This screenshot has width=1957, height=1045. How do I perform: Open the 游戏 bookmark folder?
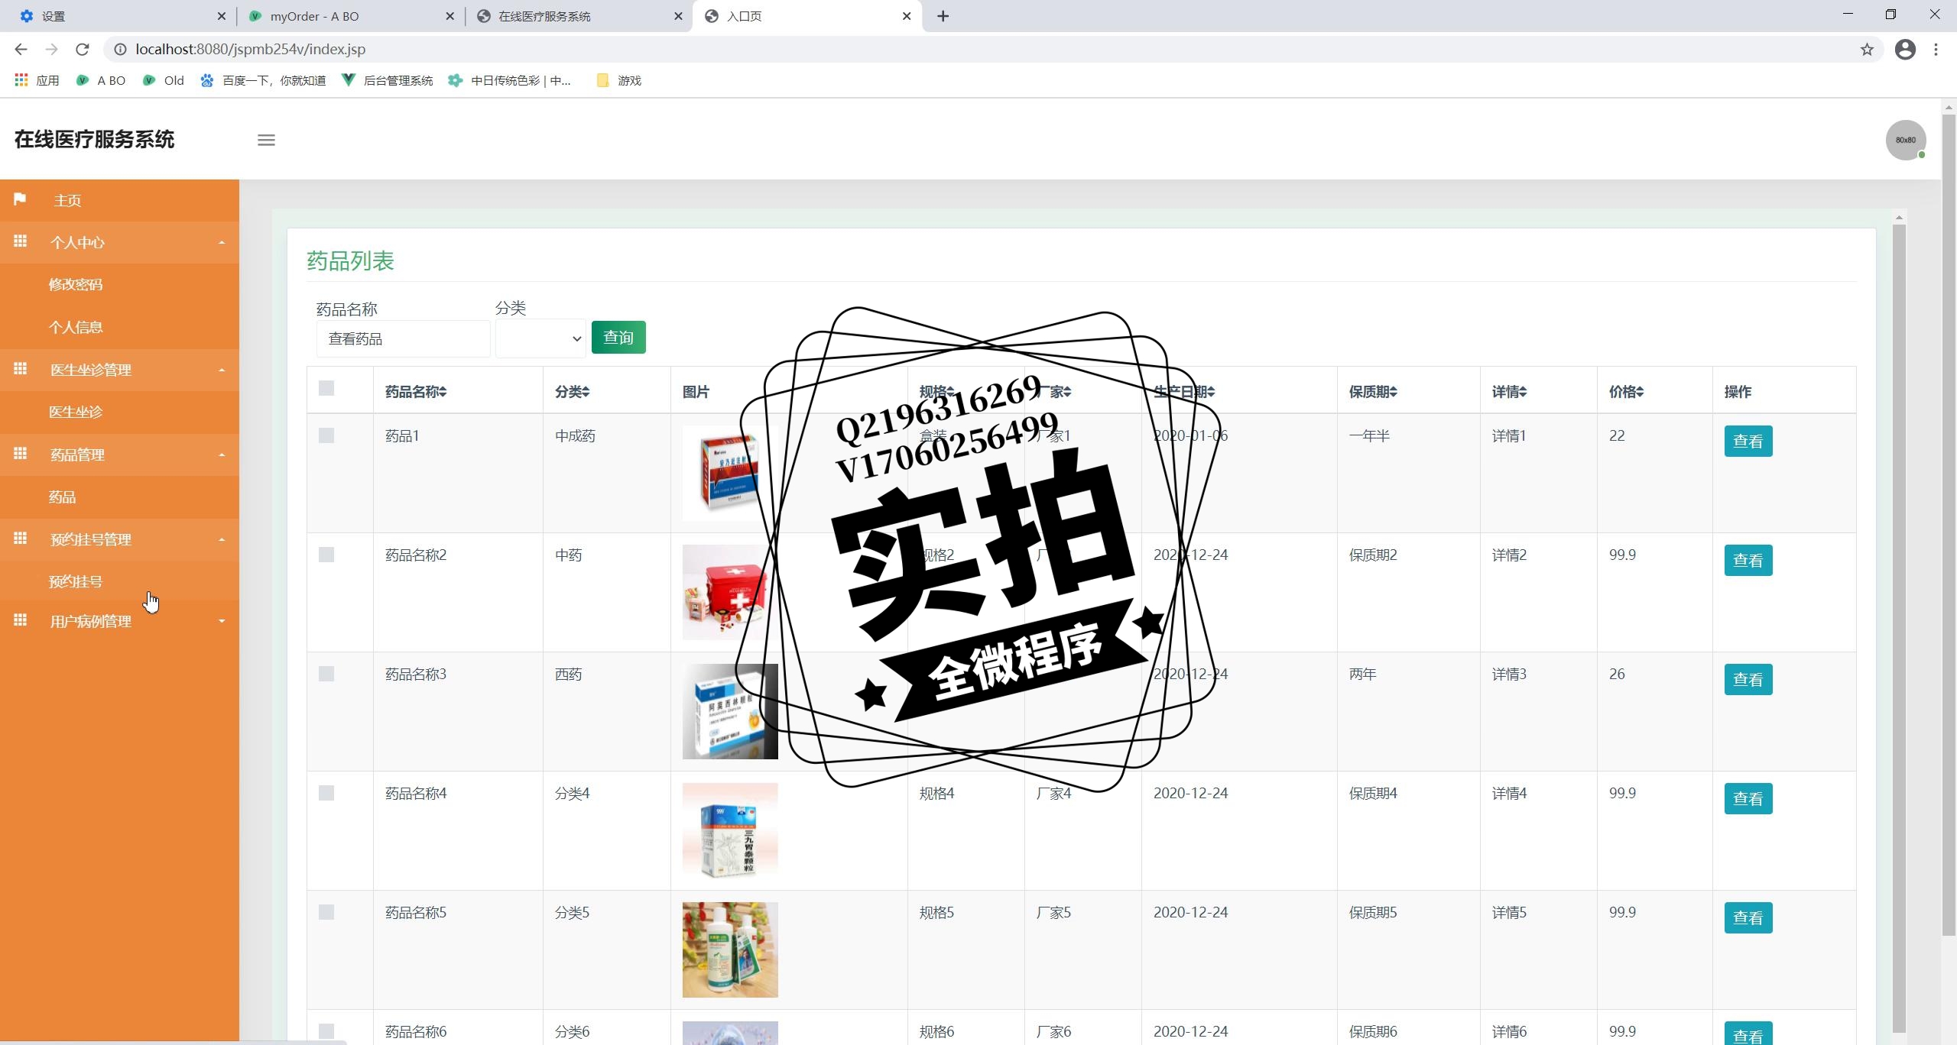tap(618, 80)
